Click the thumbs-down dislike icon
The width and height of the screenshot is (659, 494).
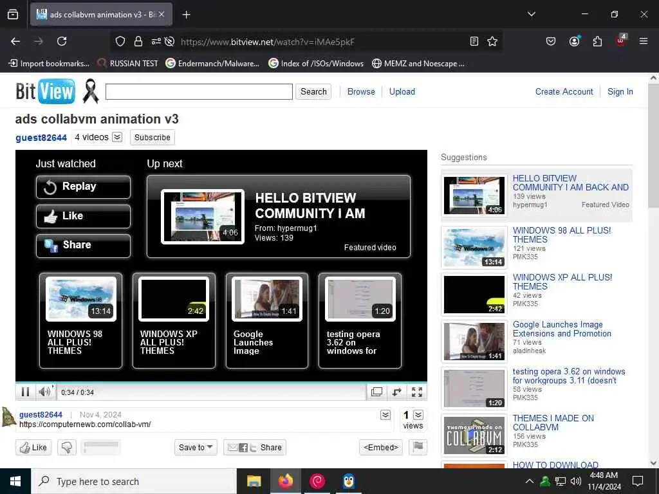coord(67,448)
